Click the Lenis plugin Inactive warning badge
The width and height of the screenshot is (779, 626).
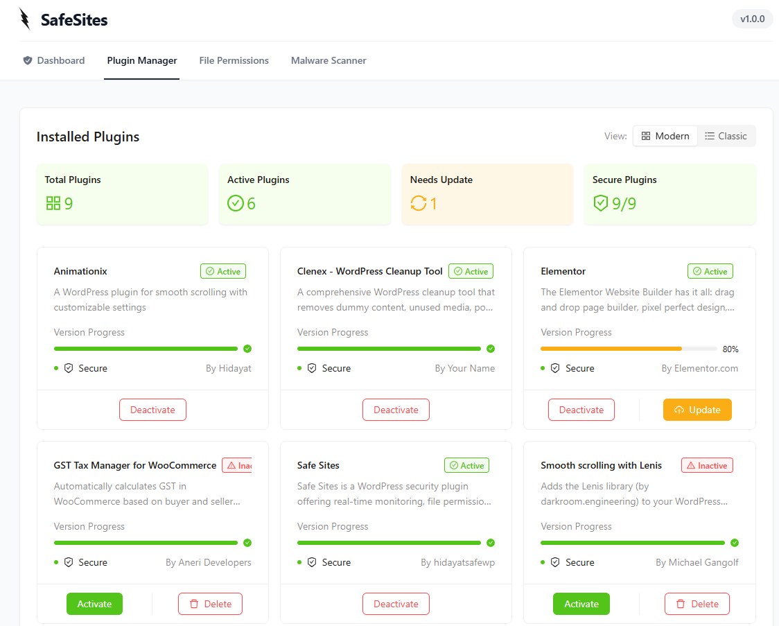(x=708, y=466)
